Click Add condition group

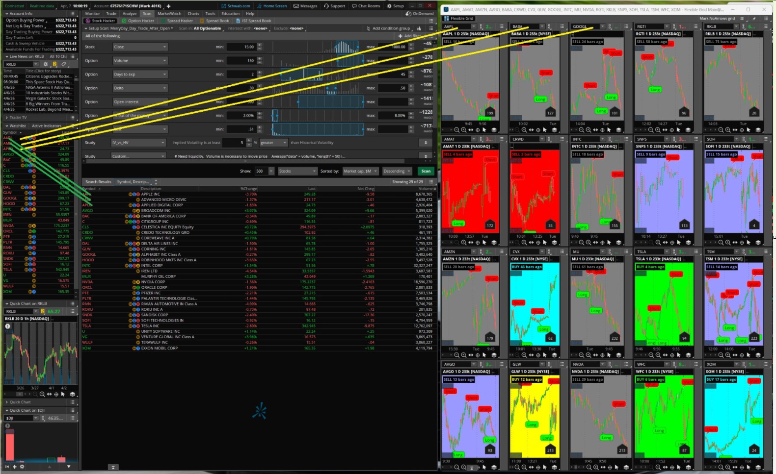pos(391,28)
